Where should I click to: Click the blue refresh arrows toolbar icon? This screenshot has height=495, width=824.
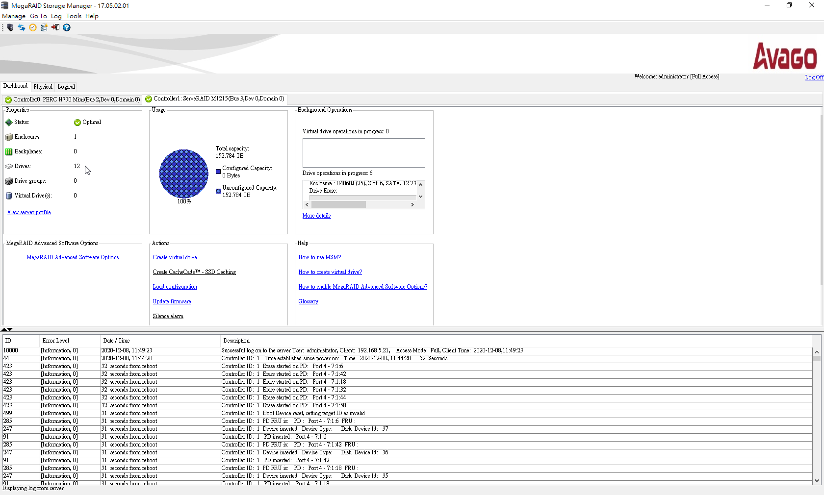(22, 27)
